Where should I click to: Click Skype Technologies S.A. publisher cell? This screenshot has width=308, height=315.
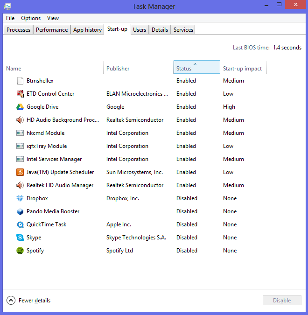(136, 238)
